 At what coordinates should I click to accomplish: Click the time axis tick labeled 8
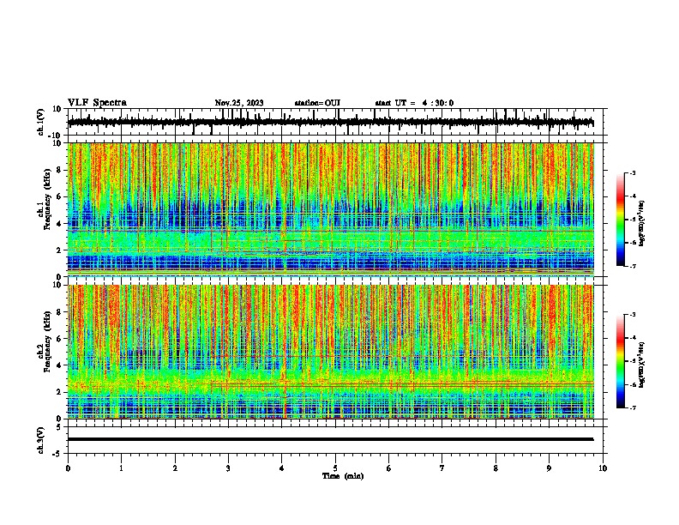point(496,468)
